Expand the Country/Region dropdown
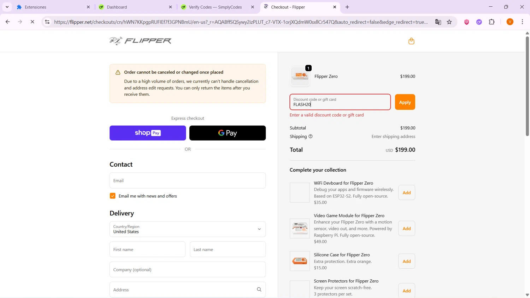This screenshot has width=530, height=298. (x=188, y=229)
